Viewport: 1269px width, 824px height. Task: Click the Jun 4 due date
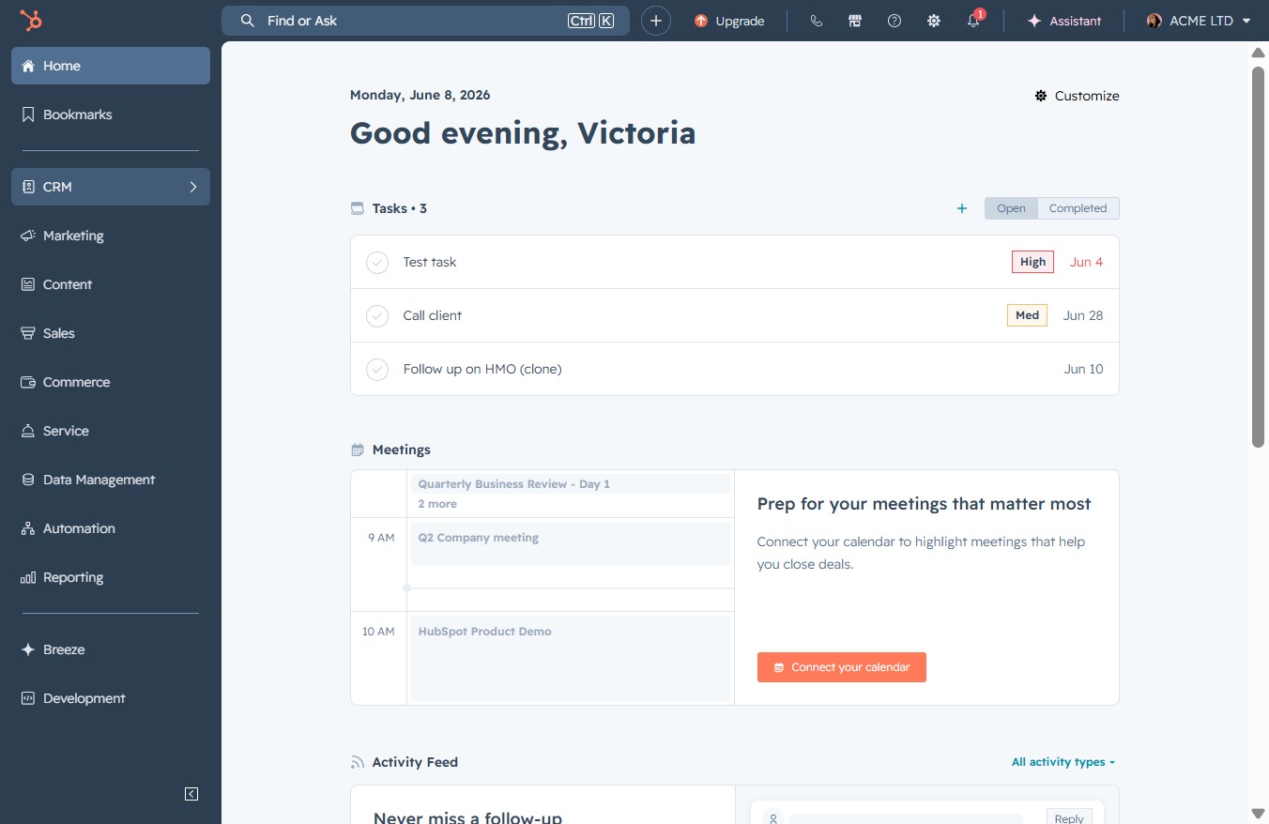(x=1086, y=262)
